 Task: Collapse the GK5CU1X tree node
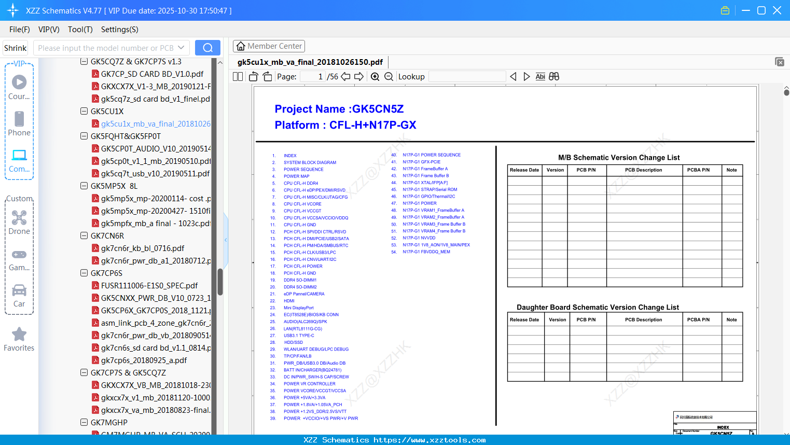click(84, 111)
